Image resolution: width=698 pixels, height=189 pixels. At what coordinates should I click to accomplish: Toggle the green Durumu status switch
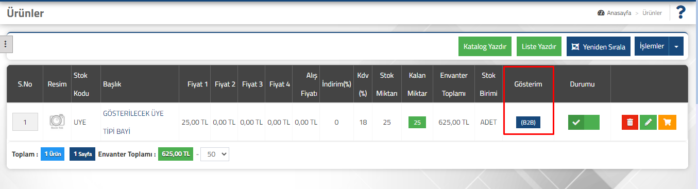(x=584, y=123)
